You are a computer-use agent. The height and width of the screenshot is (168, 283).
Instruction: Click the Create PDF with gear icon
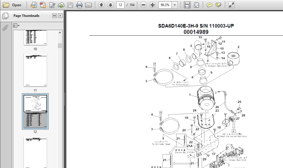43,5
